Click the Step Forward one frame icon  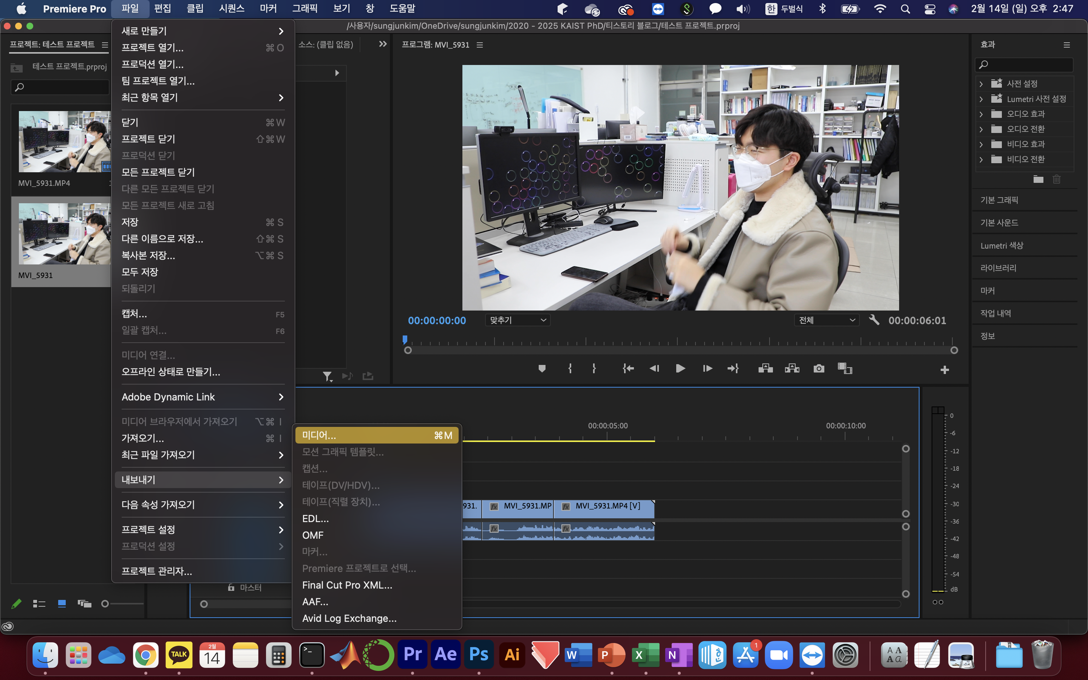pyautogui.click(x=707, y=369)
